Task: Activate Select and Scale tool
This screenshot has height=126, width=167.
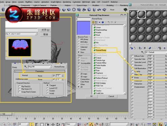Action: [63, 124]
